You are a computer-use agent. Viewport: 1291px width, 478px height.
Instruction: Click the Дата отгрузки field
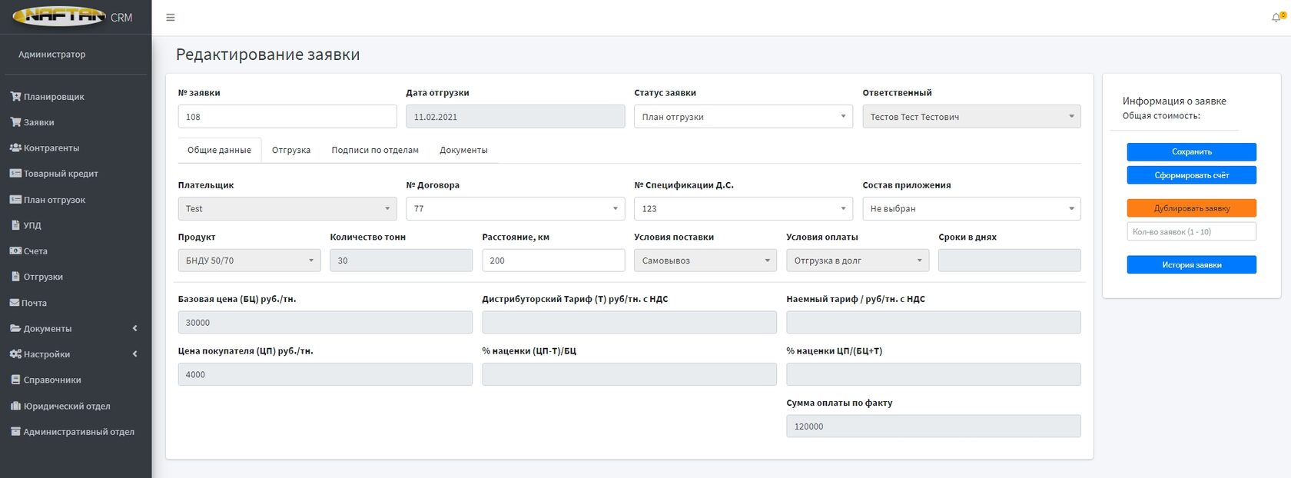click(x=515, y=117)
